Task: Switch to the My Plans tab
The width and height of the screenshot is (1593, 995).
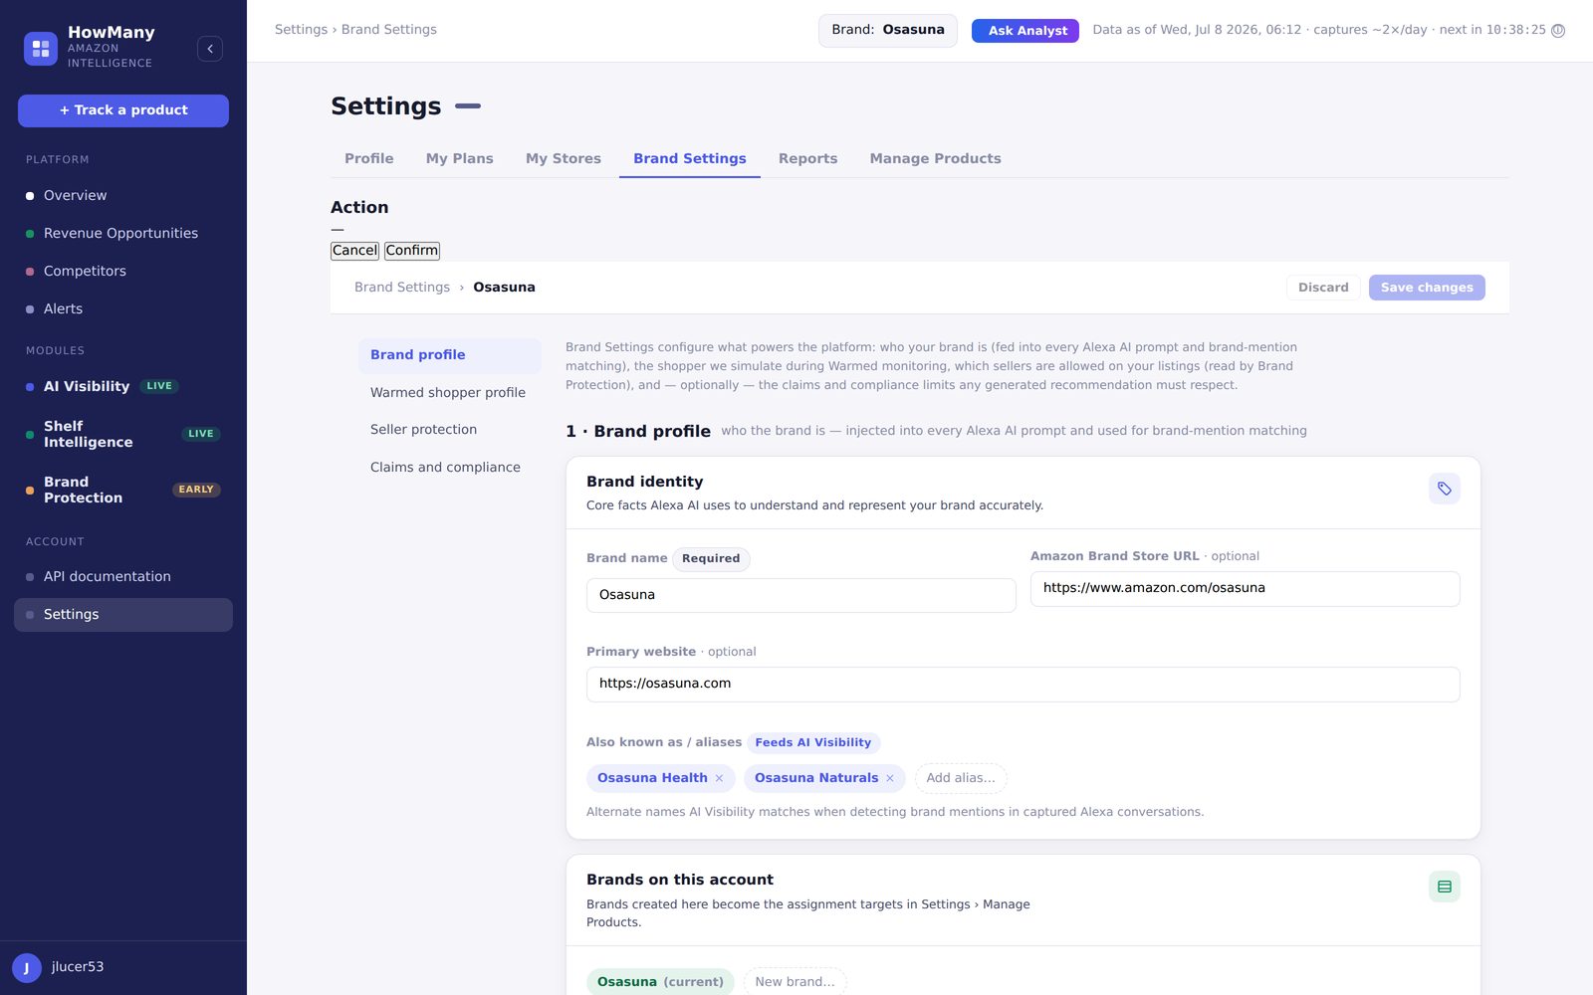Action: pos(460,158)
